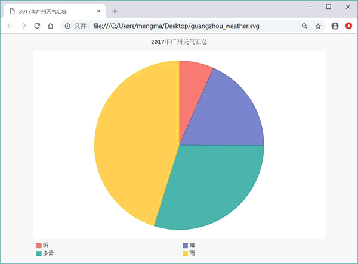Viewport: 358px width, 264px height.
Task: Click the browser back arrow
Action: point(10,26)
